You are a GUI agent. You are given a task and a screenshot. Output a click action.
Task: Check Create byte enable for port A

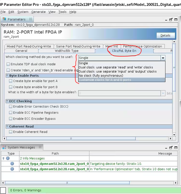point(11,81)
